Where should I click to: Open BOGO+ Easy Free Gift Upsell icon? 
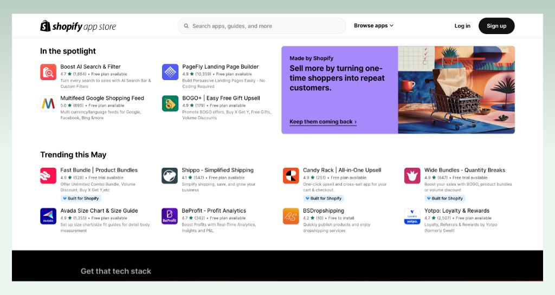(x=170, y=103)
